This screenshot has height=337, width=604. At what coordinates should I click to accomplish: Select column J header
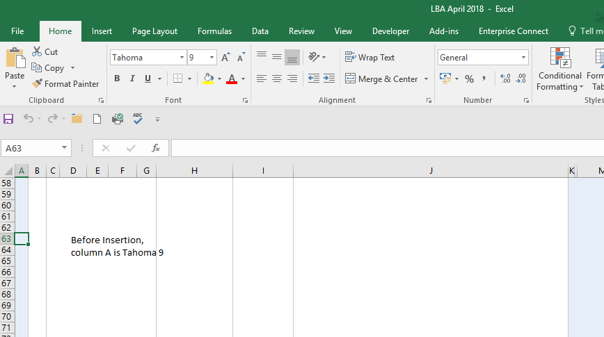click(431, 171)
